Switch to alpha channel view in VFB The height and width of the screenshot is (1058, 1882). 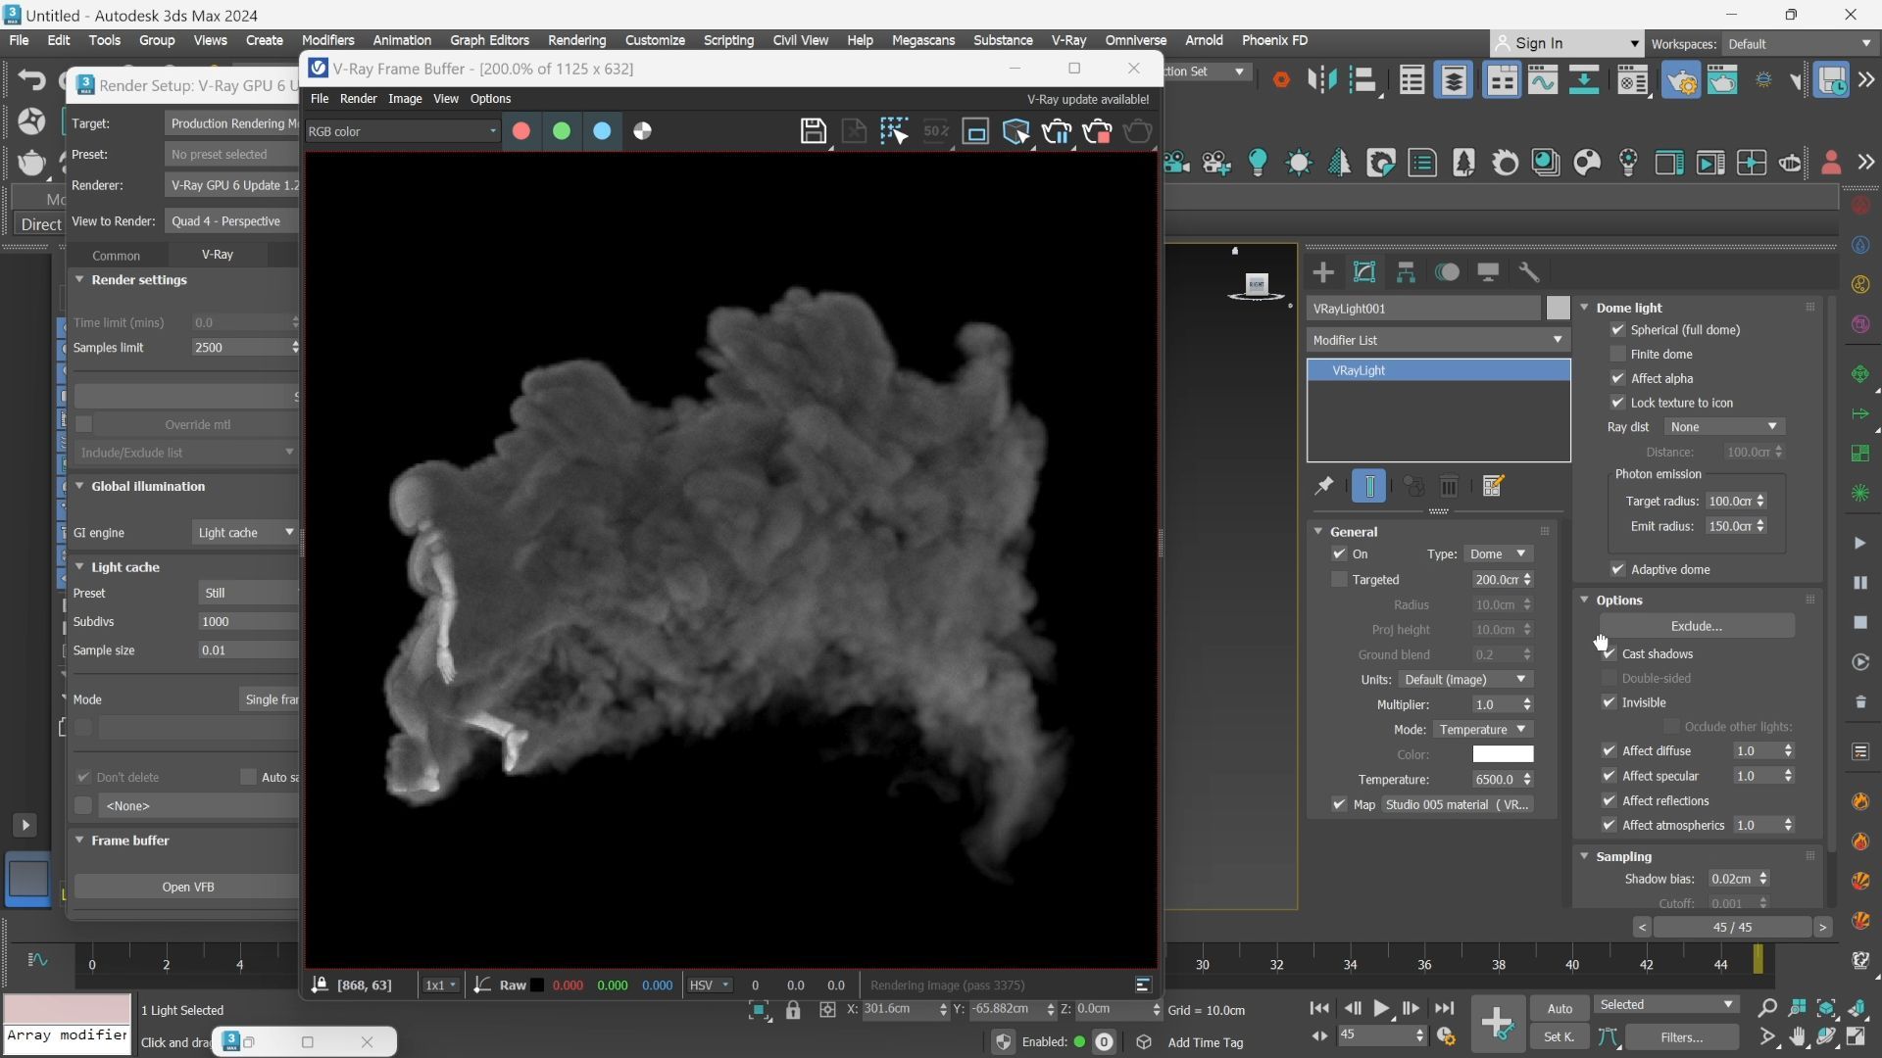[642, 131]
